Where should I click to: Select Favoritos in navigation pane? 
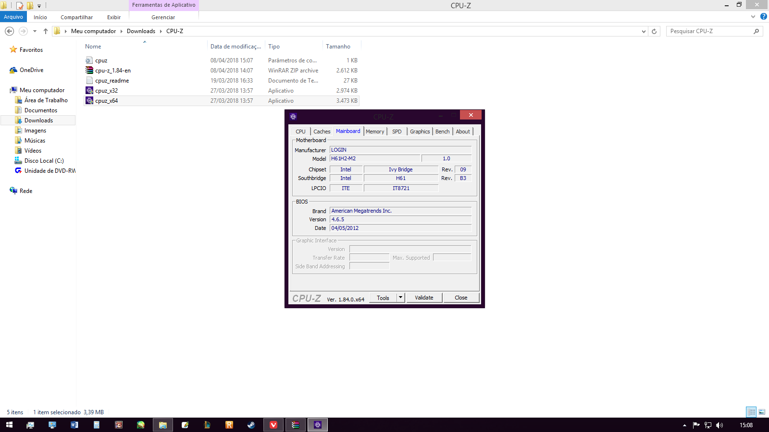[x=31, y=50]
